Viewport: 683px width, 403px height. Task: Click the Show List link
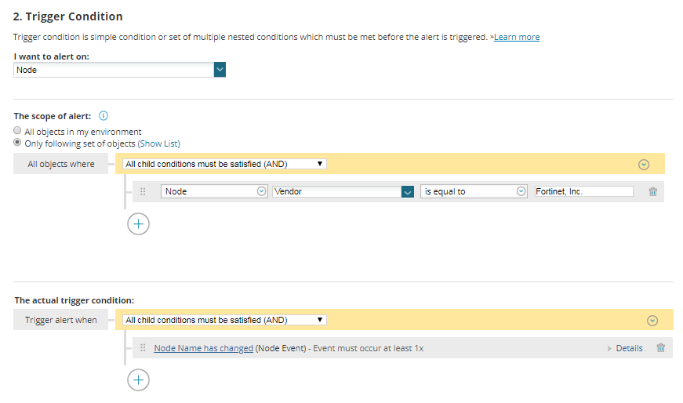[158, 143]
